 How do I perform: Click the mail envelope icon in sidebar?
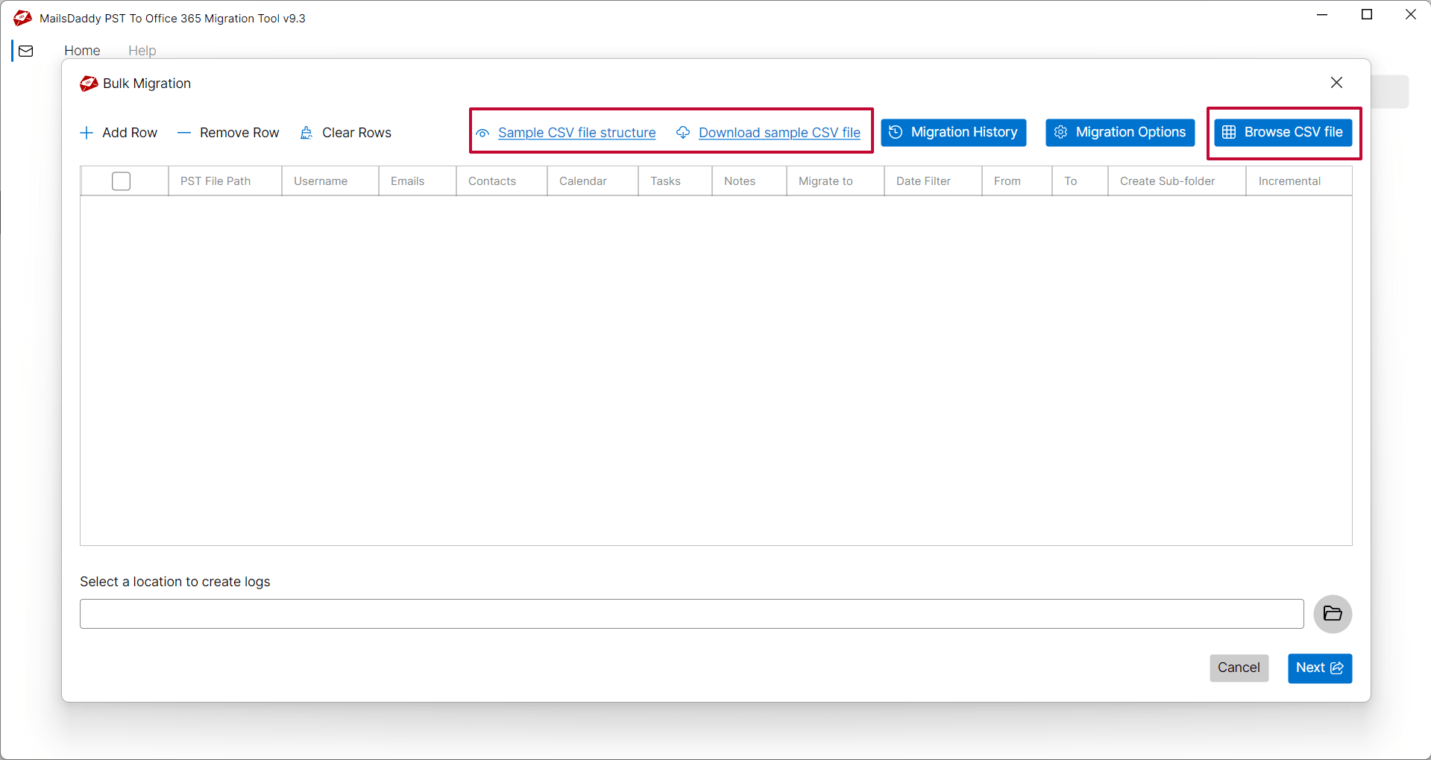[26, 51]
